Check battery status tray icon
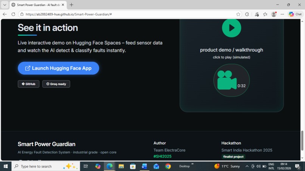 click(264, 166)
